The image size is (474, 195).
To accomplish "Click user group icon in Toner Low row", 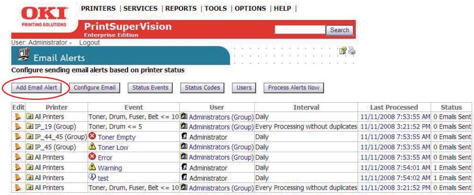I will (184, 147).
